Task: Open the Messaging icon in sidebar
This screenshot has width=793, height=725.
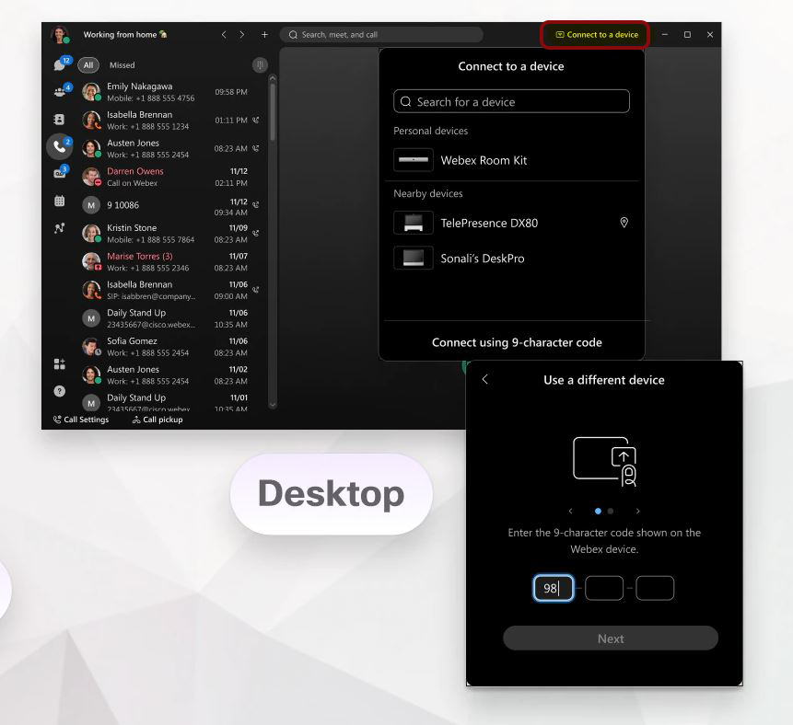Action: [x=60, y=64]
